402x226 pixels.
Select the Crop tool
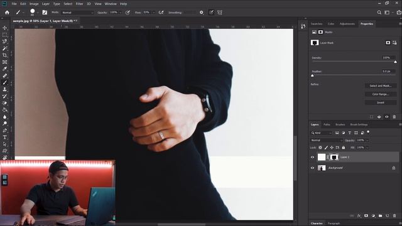[x=4, y=55]
